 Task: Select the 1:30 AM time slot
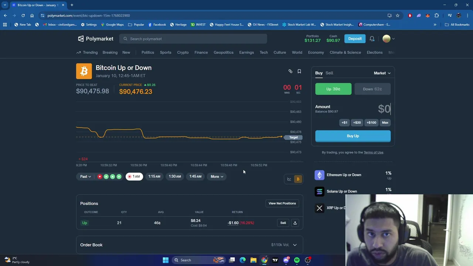pos(175,177)
